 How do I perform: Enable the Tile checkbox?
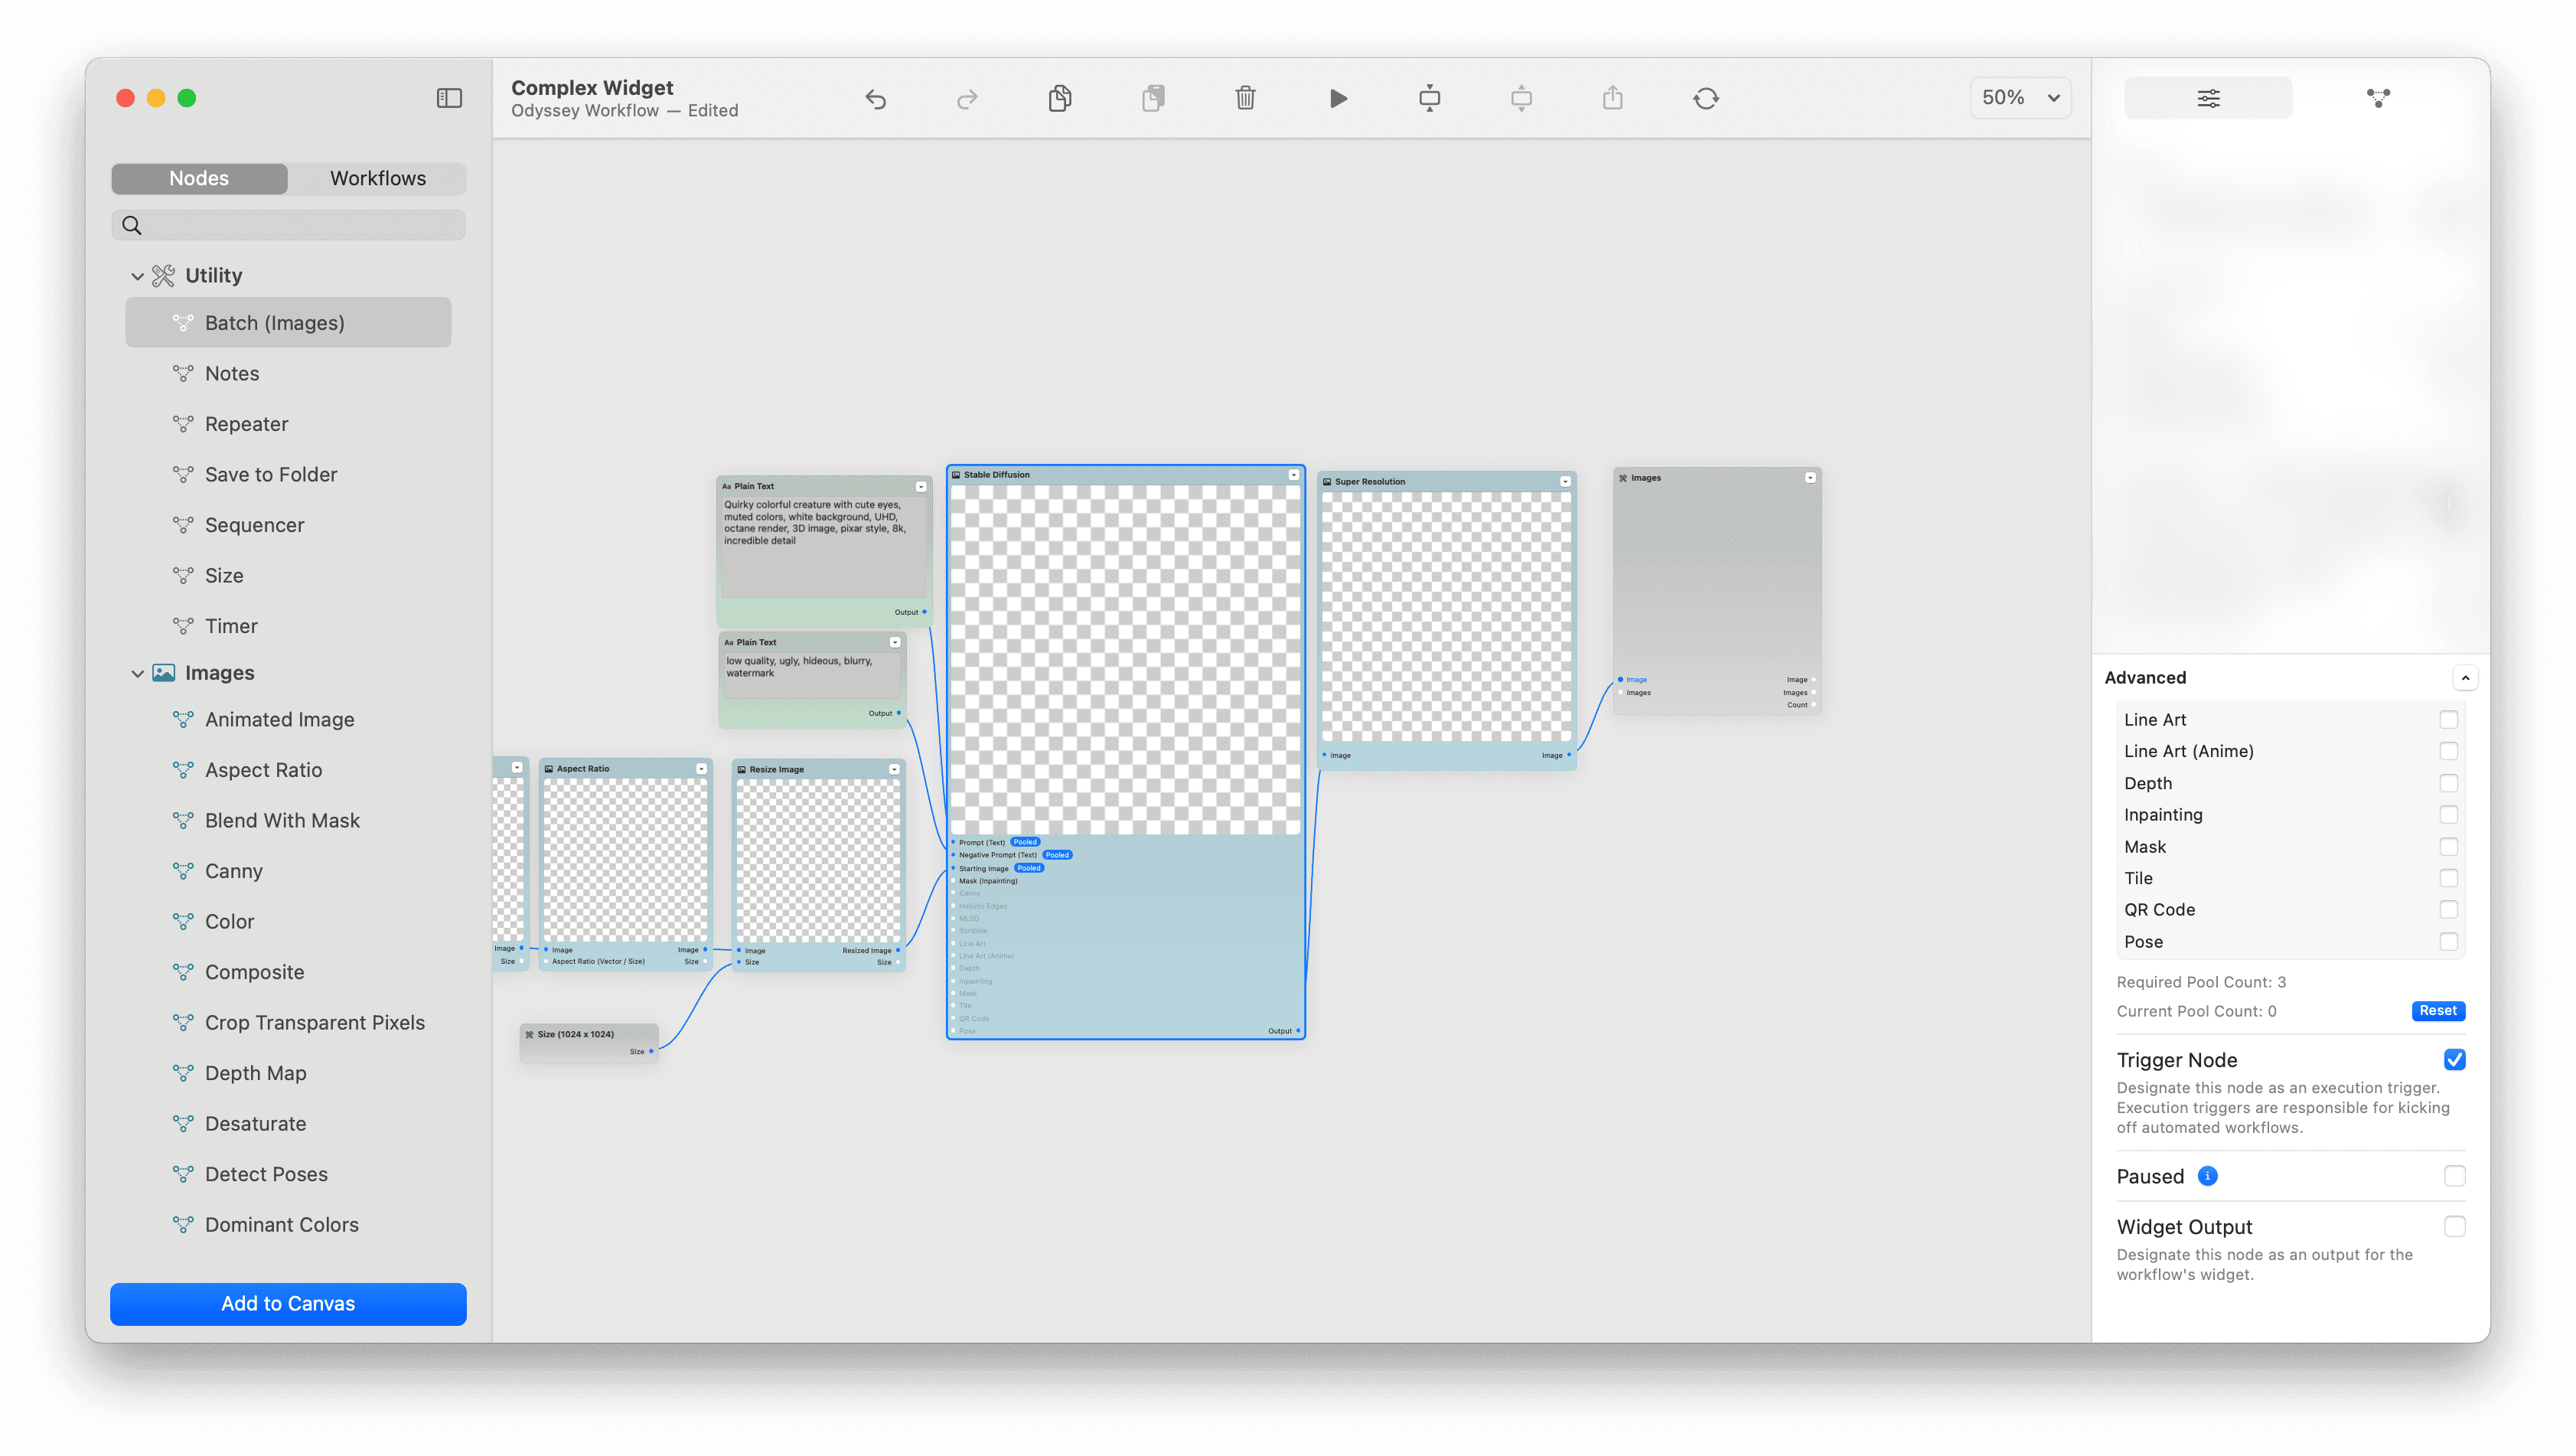point(2449,878)
